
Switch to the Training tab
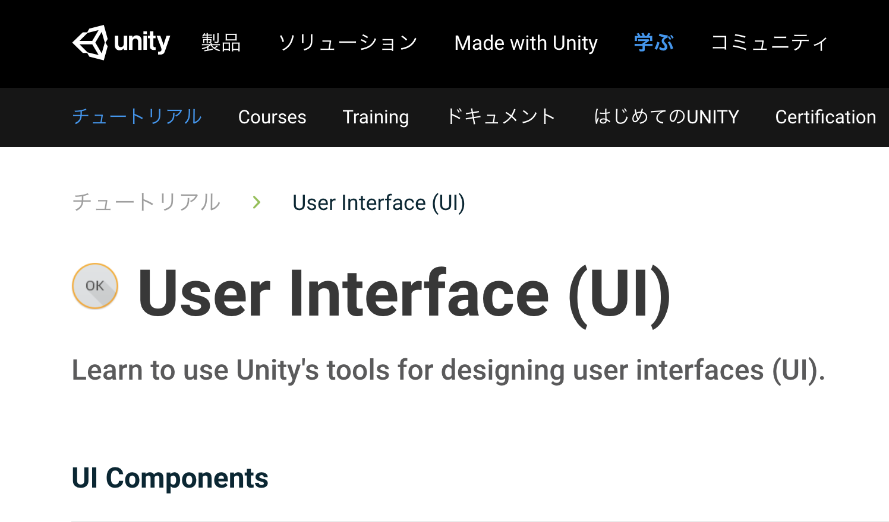point(376,117)
